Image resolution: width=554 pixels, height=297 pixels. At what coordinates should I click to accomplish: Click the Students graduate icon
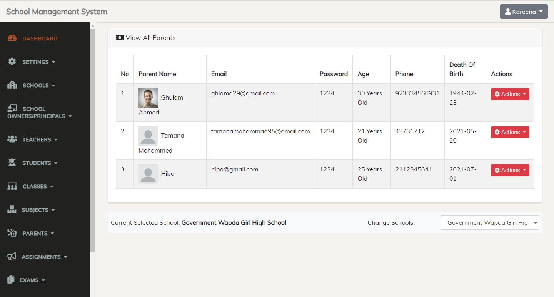tap(12, 163)
